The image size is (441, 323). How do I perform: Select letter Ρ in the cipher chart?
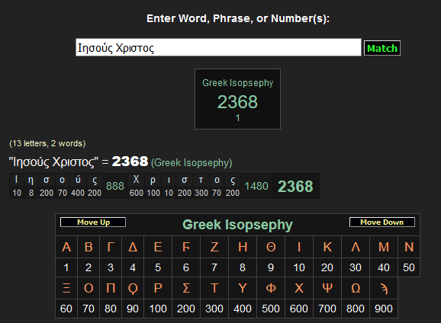tap(158, 288)
